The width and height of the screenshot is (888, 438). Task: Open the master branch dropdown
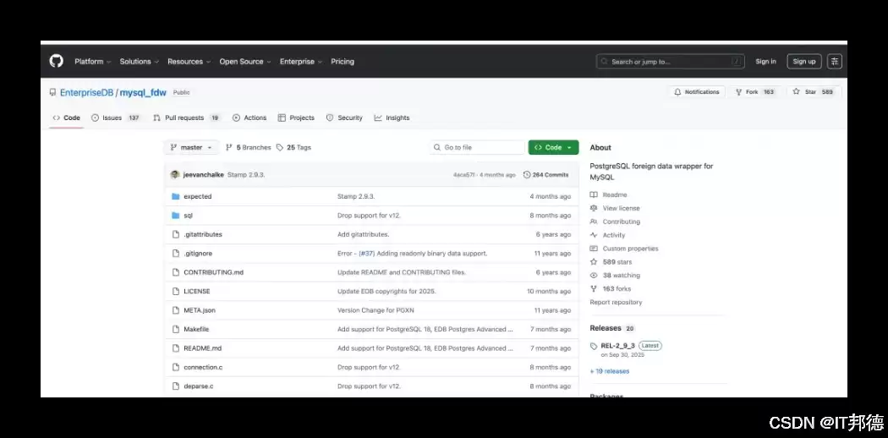coord(191,147)
